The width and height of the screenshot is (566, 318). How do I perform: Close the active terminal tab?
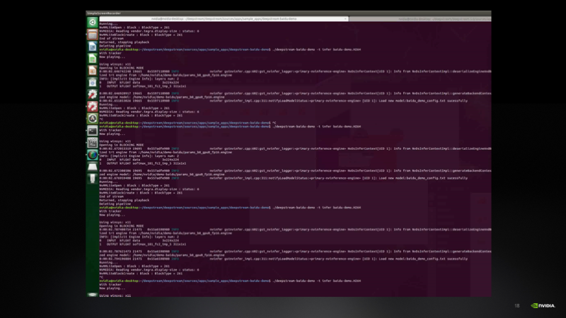(345, 19)
